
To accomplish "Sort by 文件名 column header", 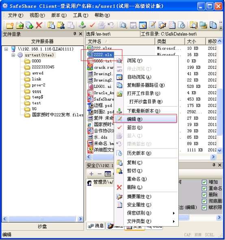I will (120, 41).
